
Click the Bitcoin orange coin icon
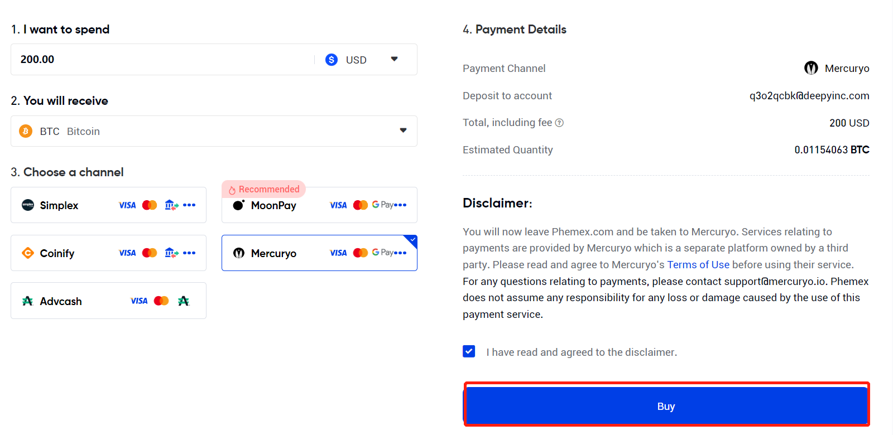(26, 131)
